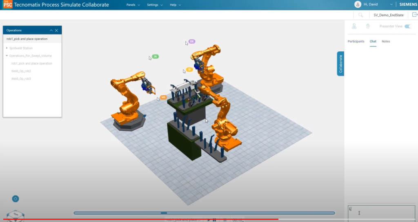Click the simulation timeline slider handle
This screenshot has width=418, height=222.
(164, 213)
